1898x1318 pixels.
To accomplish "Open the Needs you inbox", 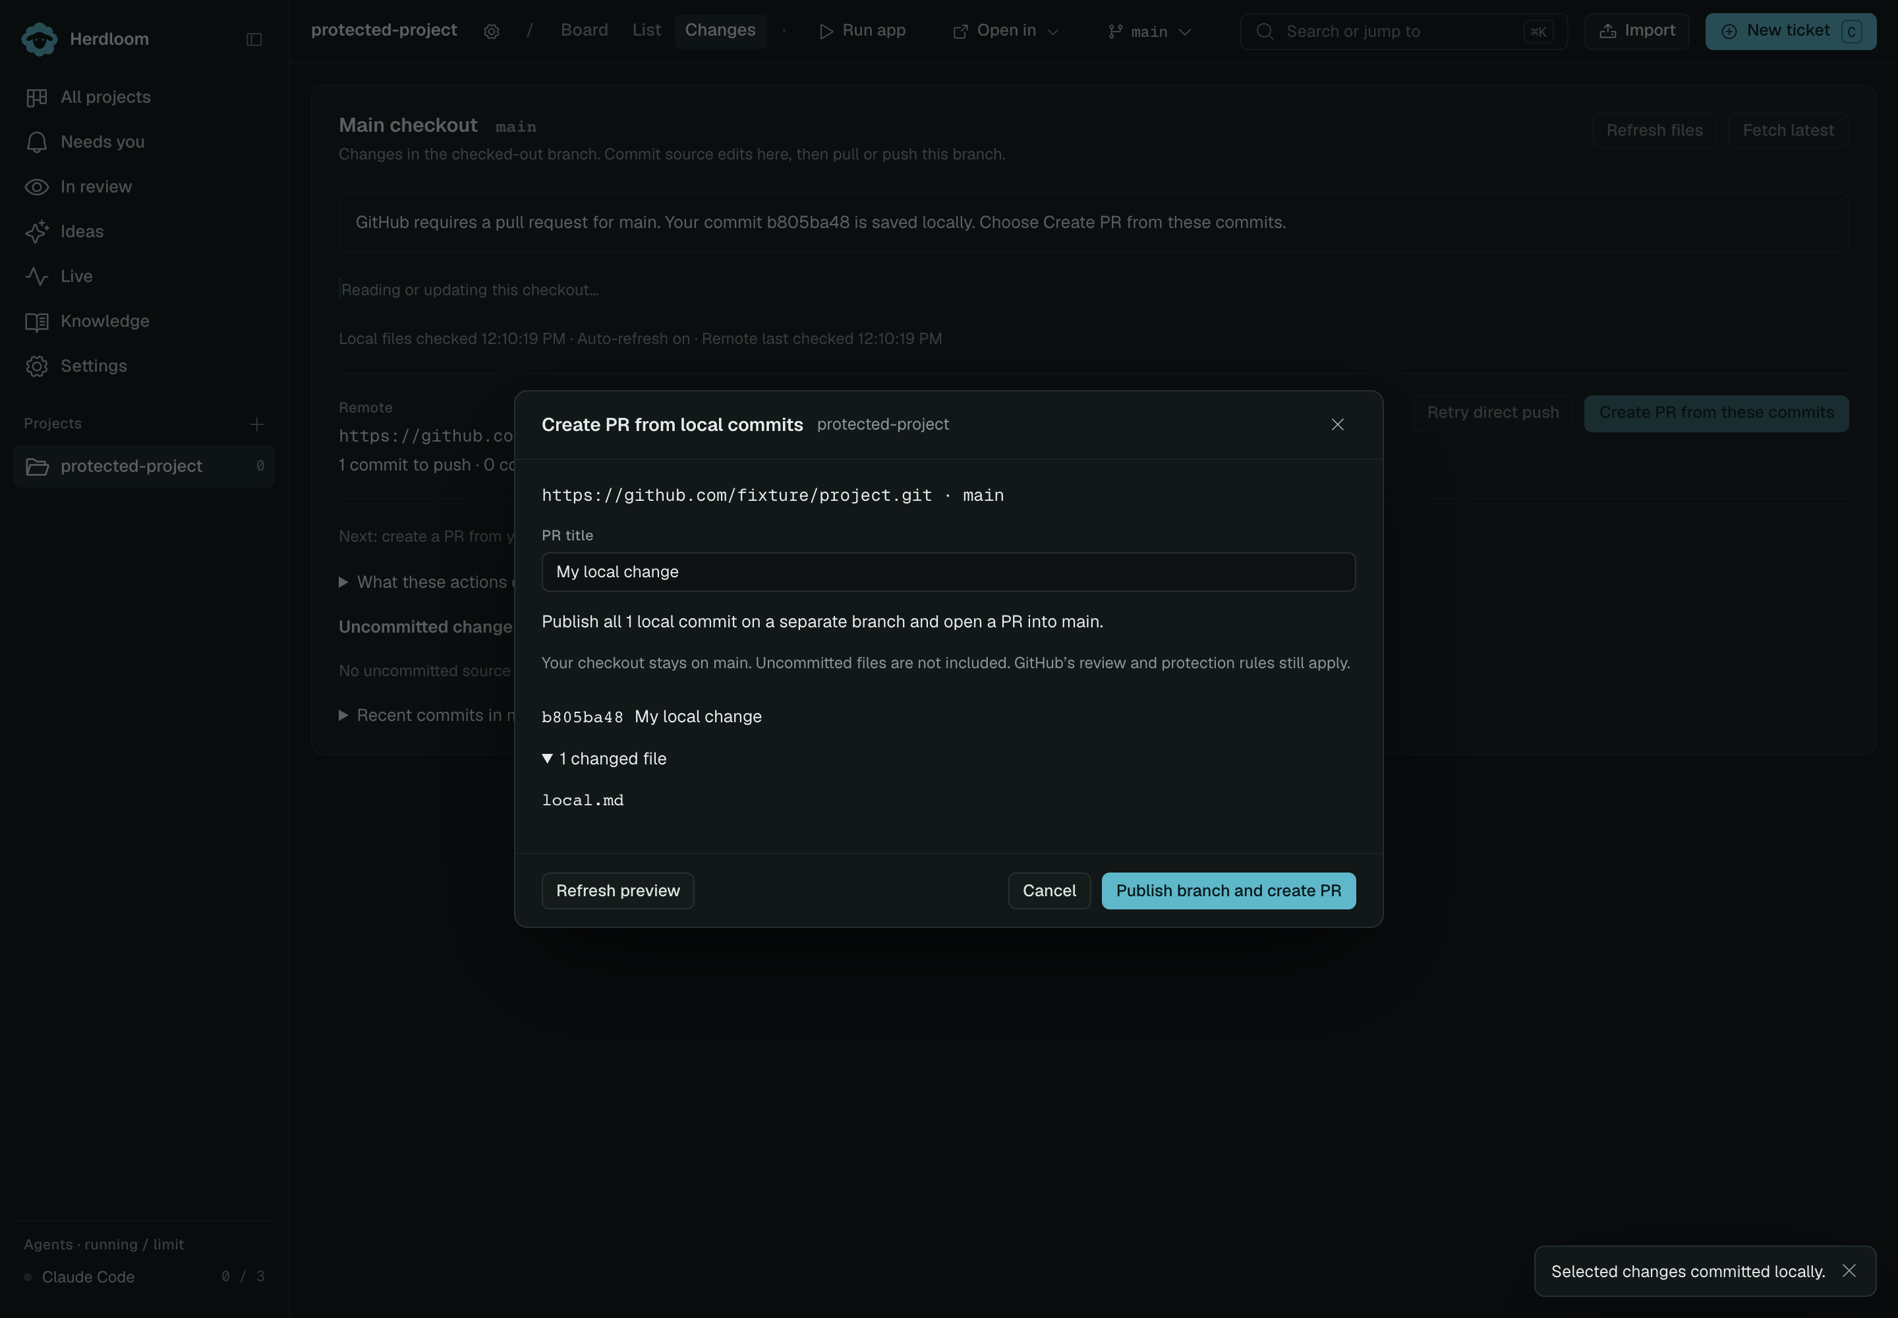I will tap(144, 142).
